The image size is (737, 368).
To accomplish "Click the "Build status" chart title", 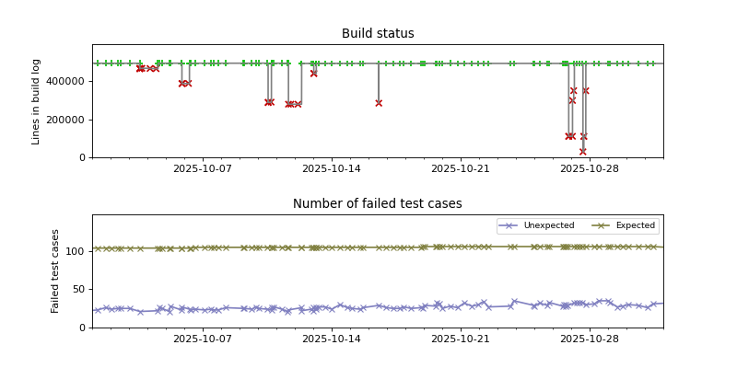I will point(378,34).
